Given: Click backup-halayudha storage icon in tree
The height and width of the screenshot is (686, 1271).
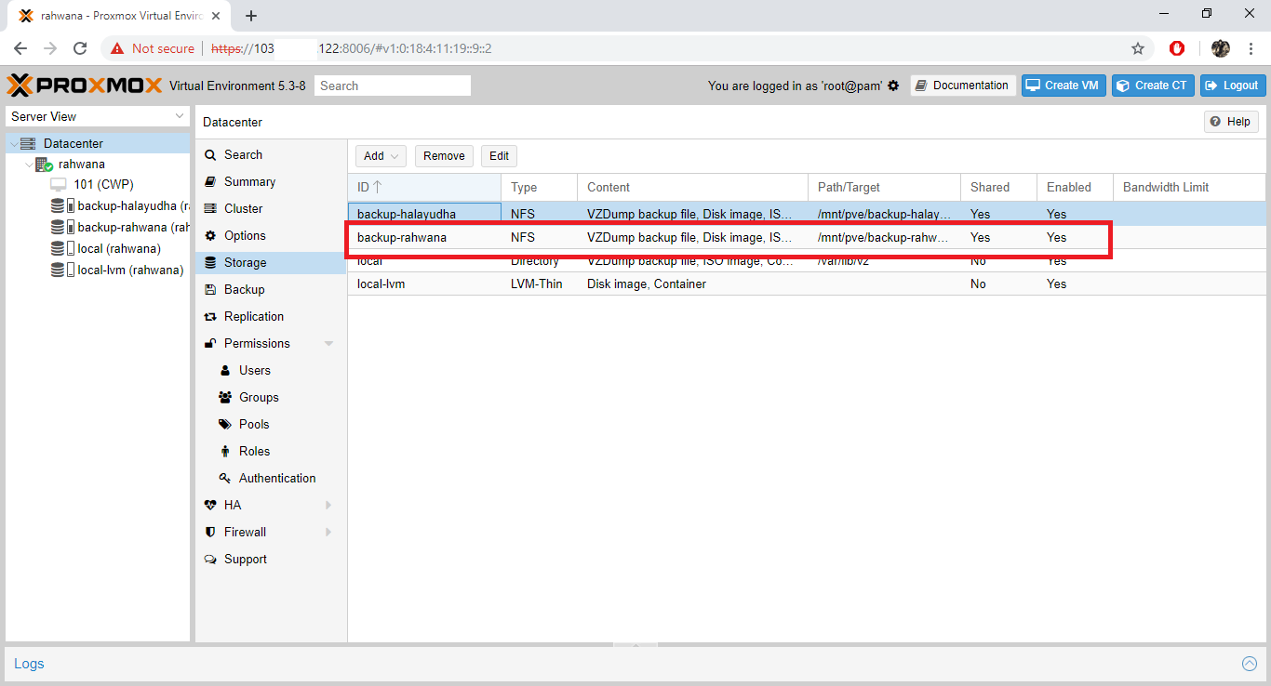Looking at the screenshot, I should (x=62, y=206).
